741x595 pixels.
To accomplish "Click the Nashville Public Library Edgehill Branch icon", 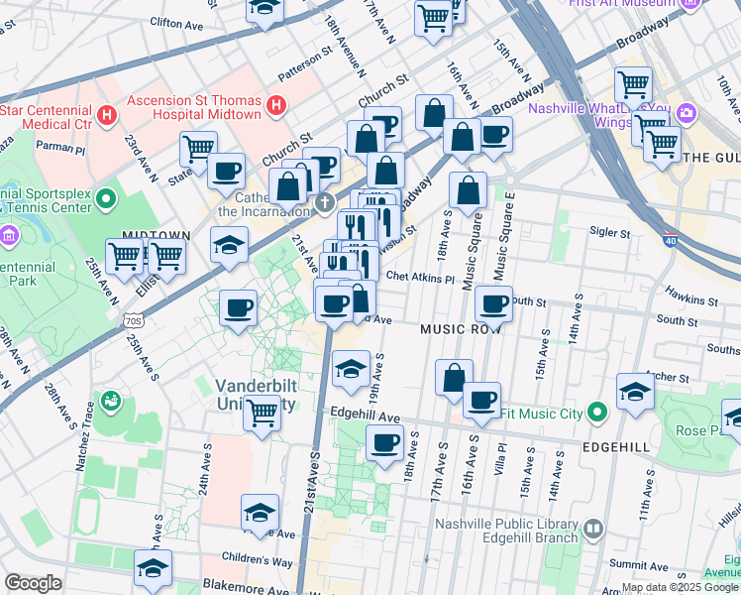I will 593,530.
